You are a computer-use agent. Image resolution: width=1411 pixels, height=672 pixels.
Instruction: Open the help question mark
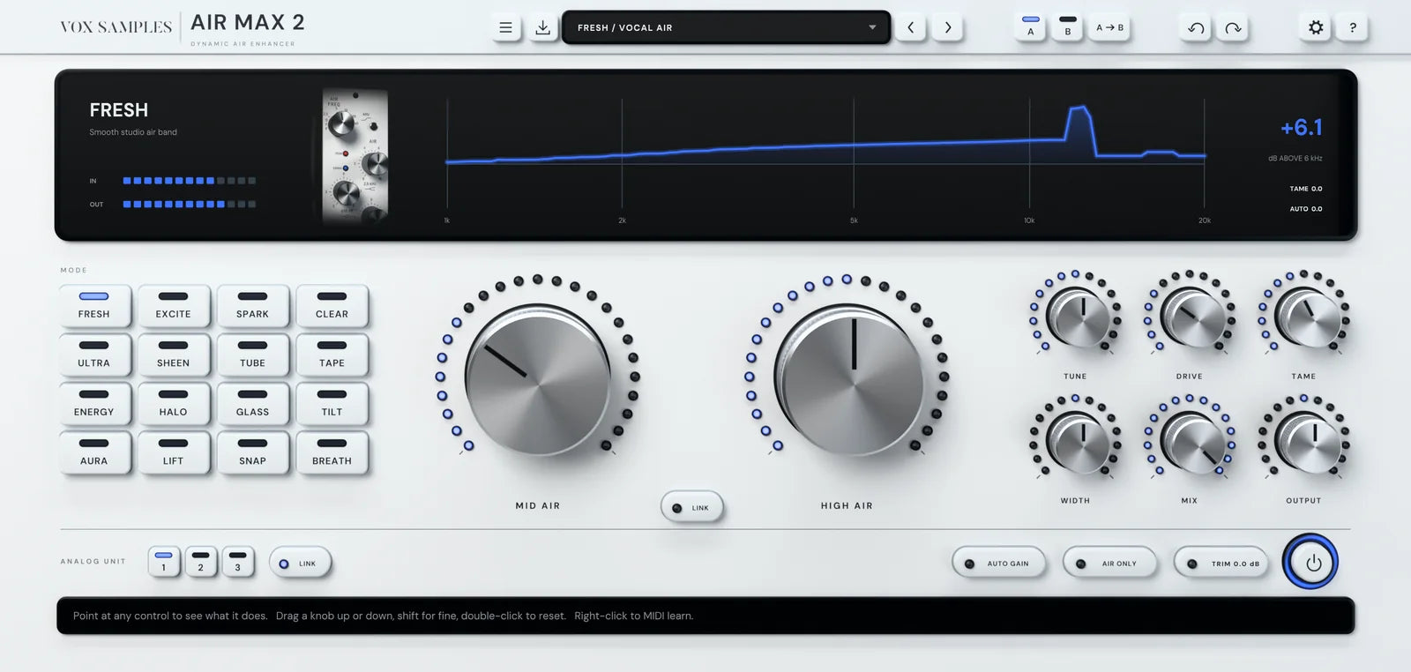(x=1353, y=27)
